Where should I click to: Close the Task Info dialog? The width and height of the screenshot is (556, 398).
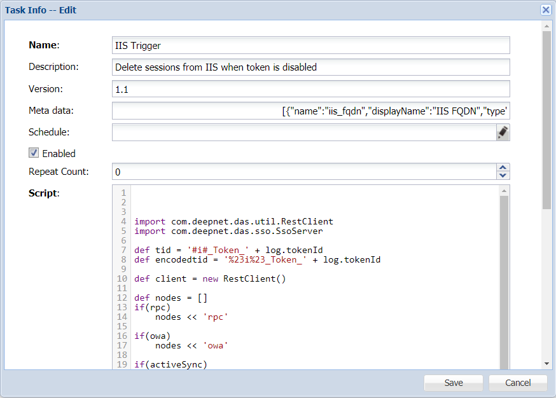coord(545,10)
